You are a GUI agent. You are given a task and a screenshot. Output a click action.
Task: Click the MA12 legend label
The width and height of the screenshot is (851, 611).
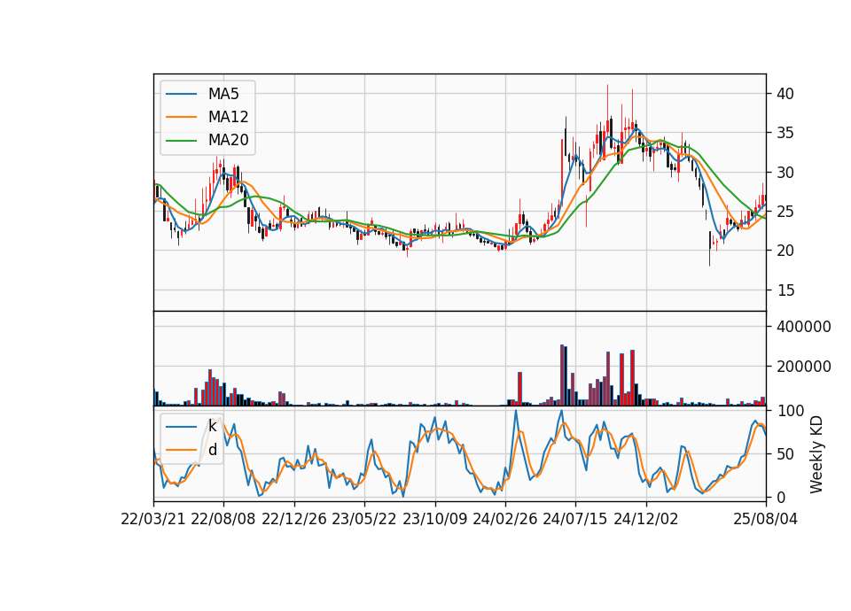click(x=228, y=117)
